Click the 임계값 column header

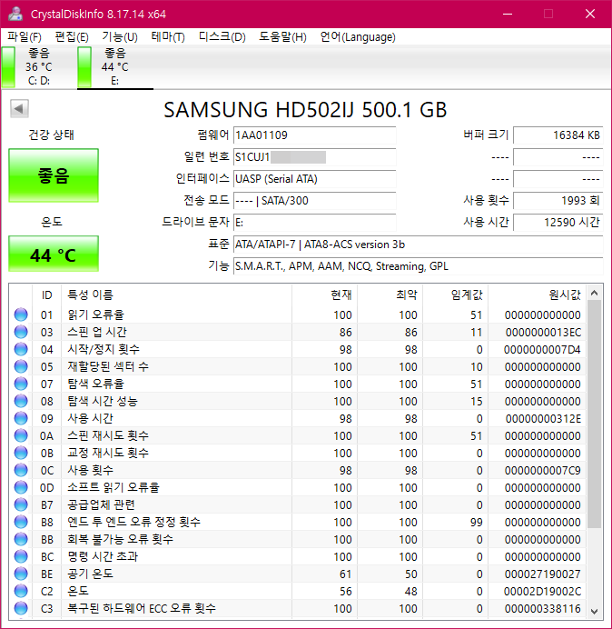click(x=455, y=295)
